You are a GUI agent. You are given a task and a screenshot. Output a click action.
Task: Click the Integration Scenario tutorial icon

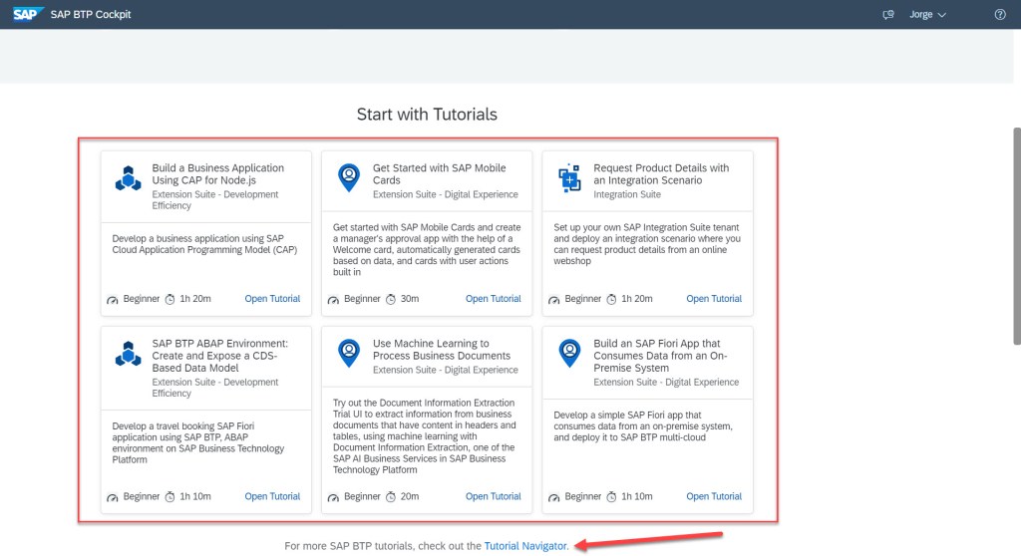pyautogui.click(x=569, y=177)
